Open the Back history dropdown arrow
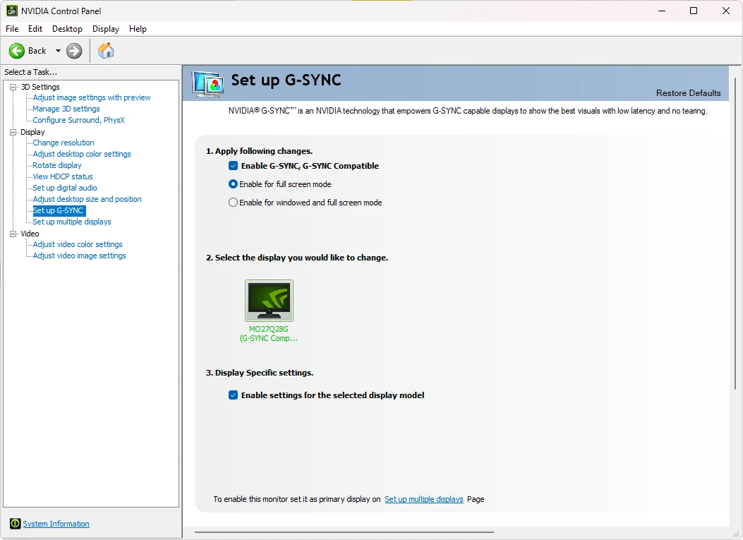This screenshot has width=743, height=540. coord(58,51)
